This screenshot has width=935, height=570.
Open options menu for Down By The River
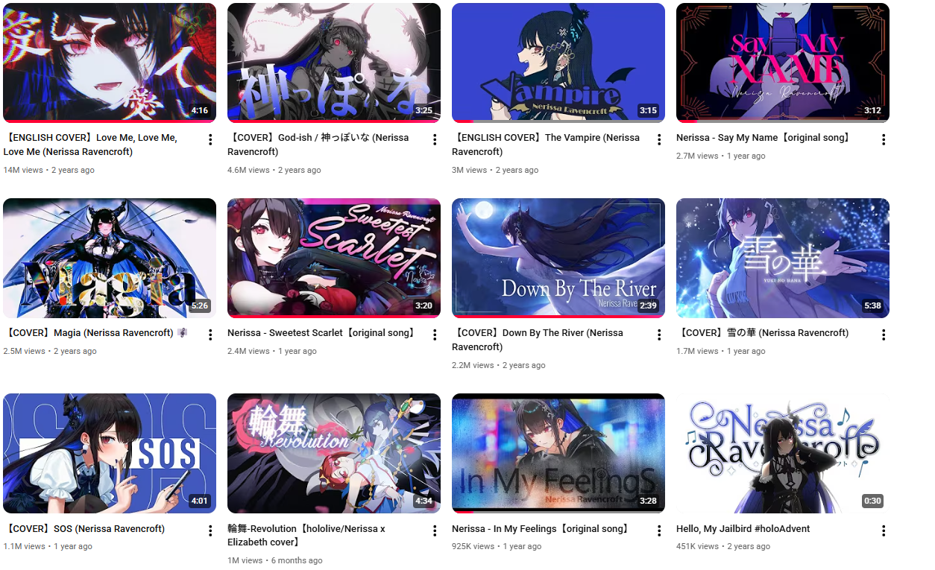click(659, 335)
